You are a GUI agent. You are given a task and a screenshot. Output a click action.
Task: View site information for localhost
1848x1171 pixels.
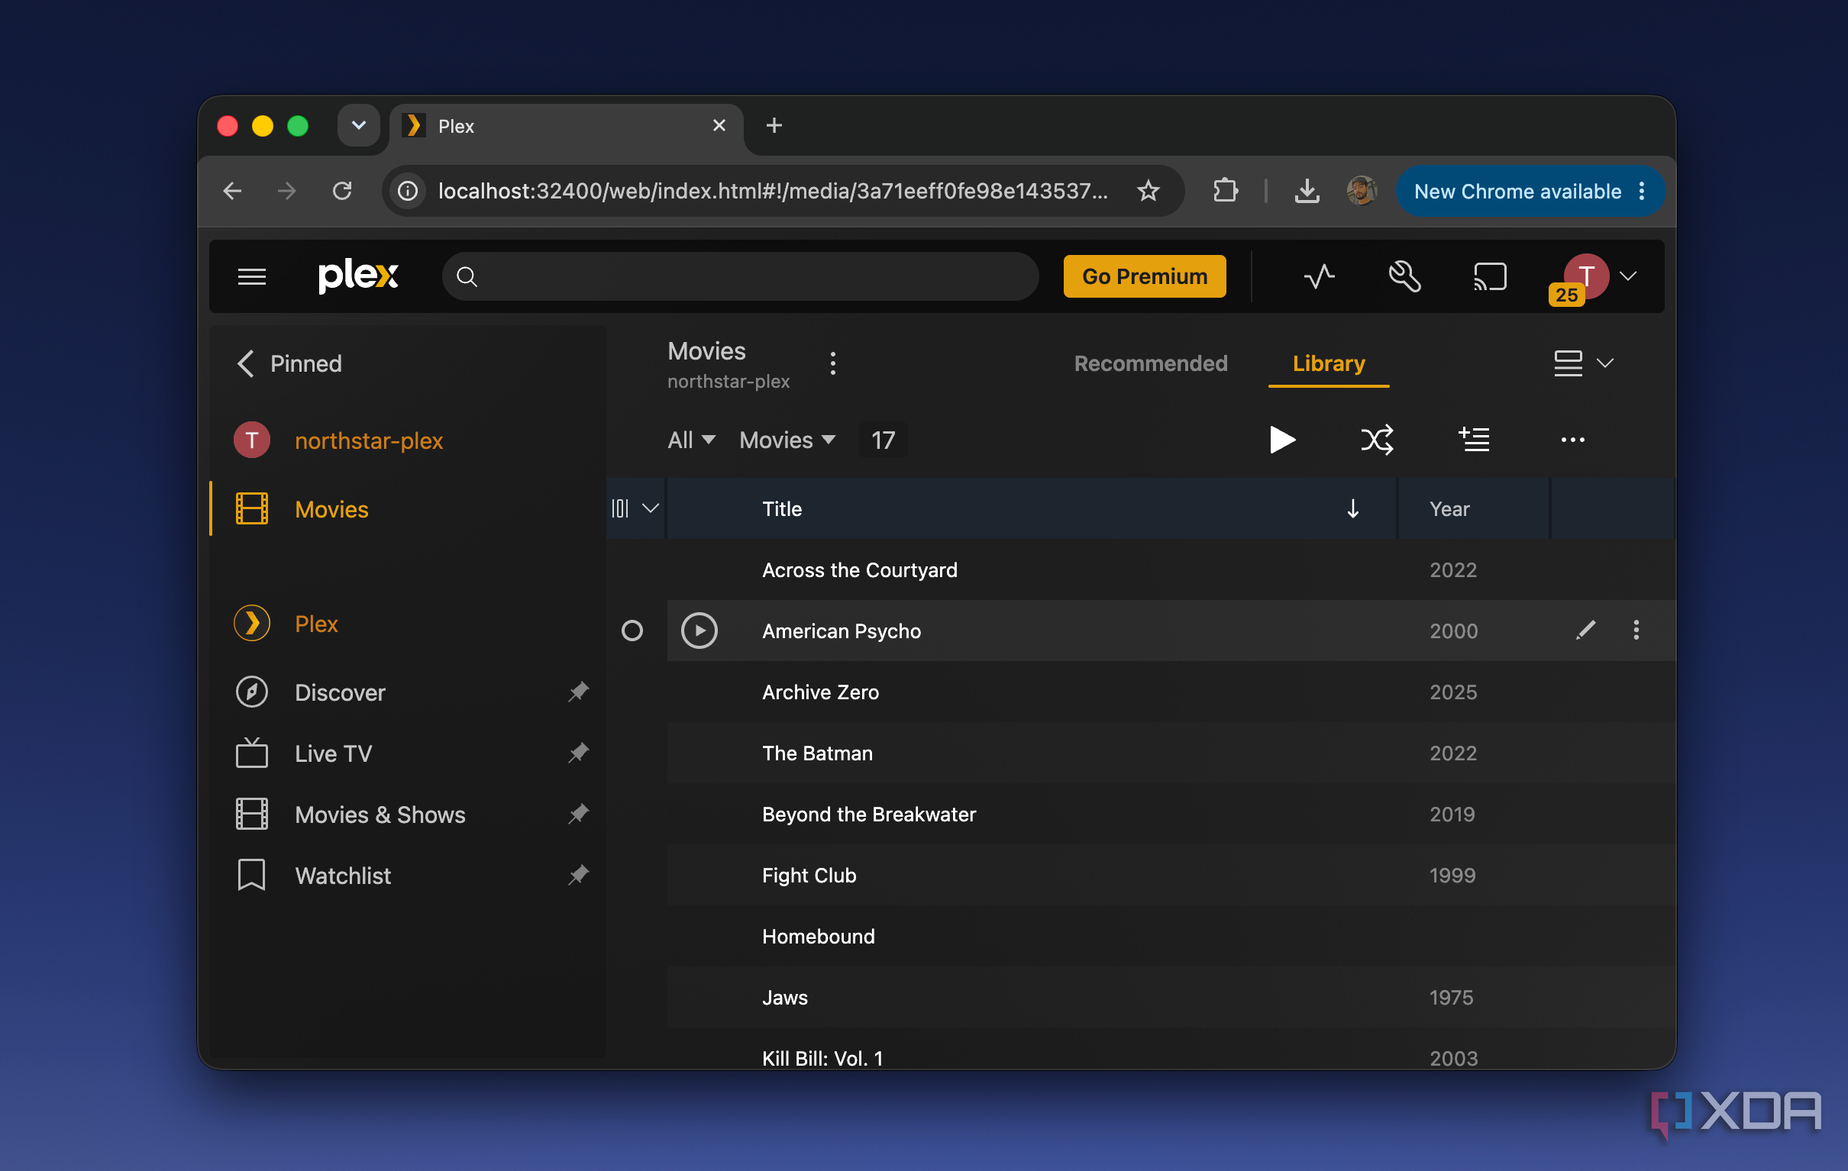click(x=408, y=191)
